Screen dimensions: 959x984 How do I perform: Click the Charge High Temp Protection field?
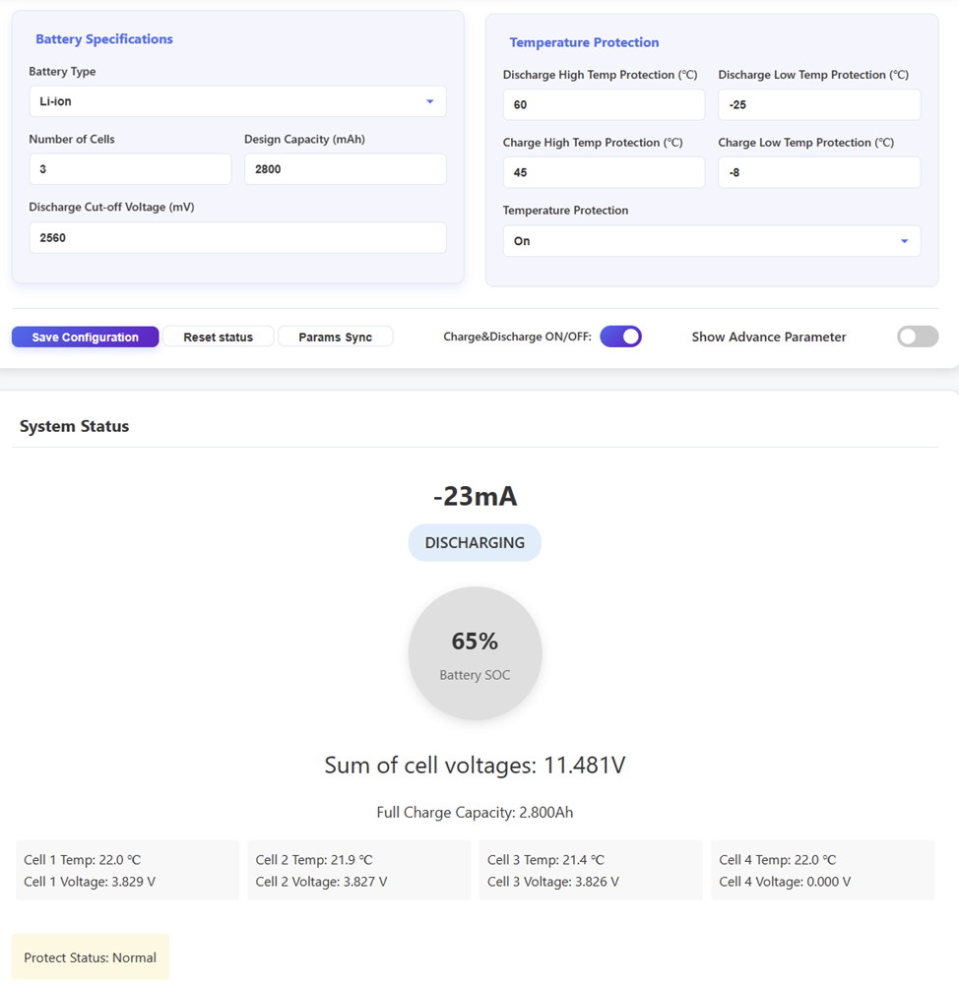tap(603, 172)
